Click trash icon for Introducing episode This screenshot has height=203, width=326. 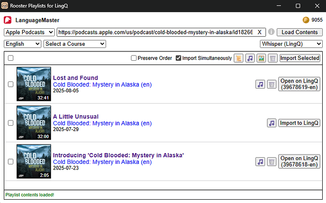click(x=272, y=162)
